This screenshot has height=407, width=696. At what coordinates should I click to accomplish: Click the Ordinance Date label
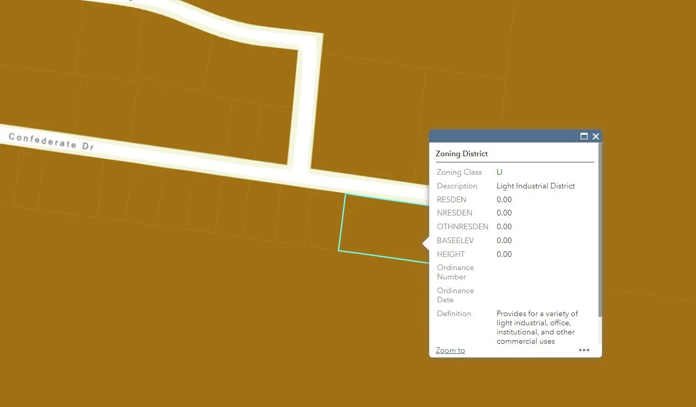tap(455, 295)
